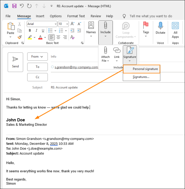The image size is (185, 189).
Task: Decrease font size with shrink icon
Action: coord(79,24)
